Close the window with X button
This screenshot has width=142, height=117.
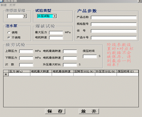point(140,1)
